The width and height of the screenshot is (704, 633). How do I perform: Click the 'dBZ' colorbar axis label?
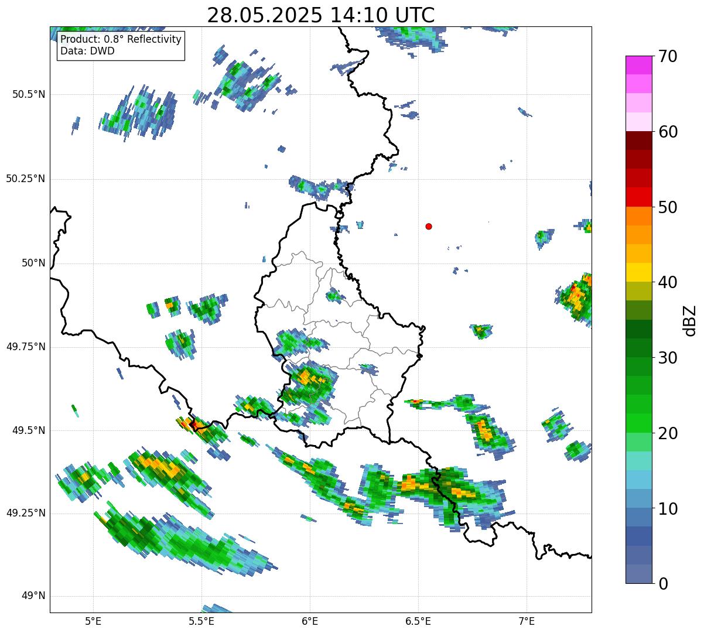689,320
